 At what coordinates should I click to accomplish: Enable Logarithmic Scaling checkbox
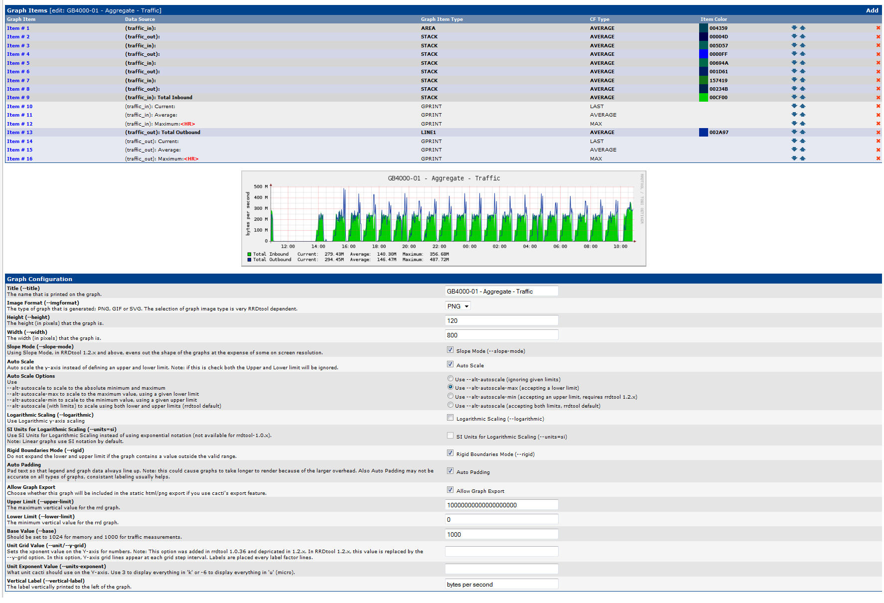(x=450, y=418)
